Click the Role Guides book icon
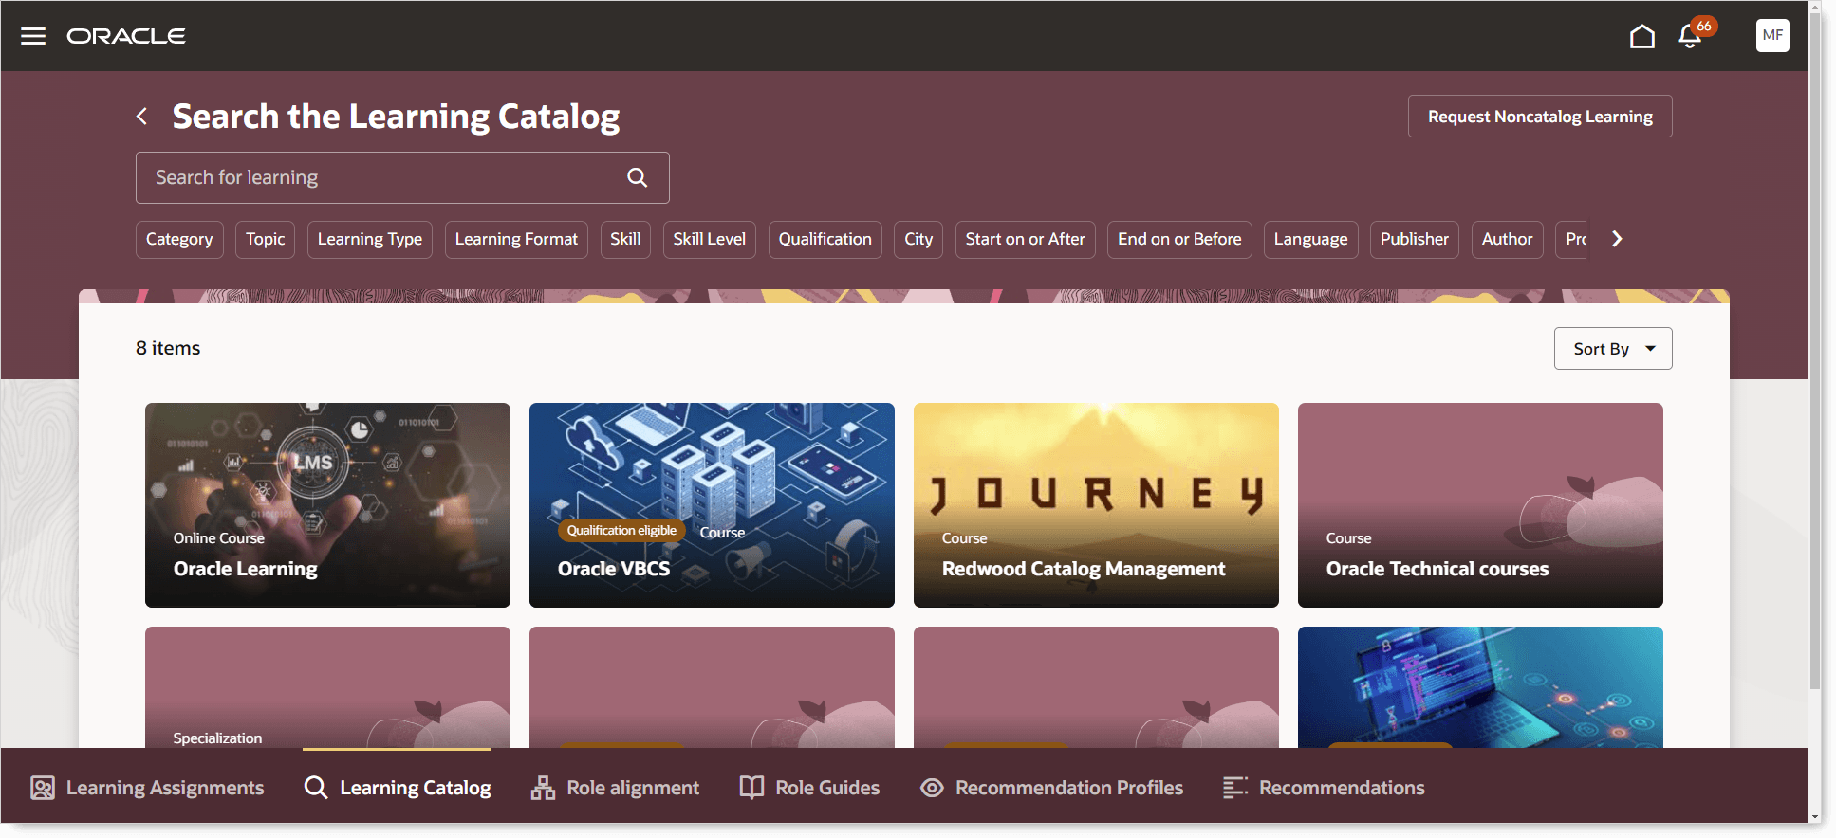Screen dimensions: 1836x838 coord(751,788)
